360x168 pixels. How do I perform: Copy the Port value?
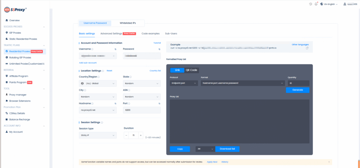point(159,104)
